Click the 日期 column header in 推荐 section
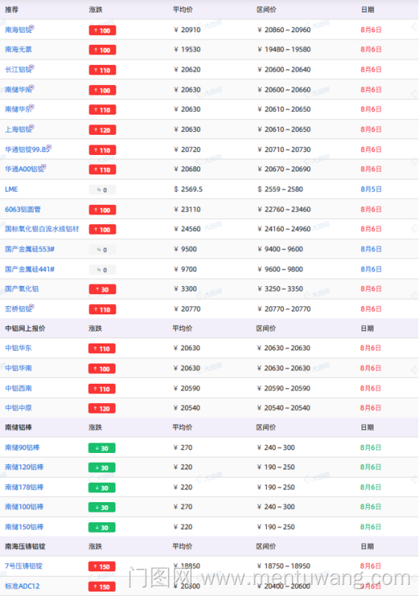The height and width of the screenshot is (596, 419). coord(368,10)
